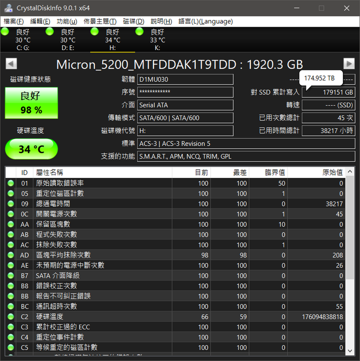Viewport: 360px width, 361px height.
Task: Select the K: drive tab label
Action: [x=157, y=48]
